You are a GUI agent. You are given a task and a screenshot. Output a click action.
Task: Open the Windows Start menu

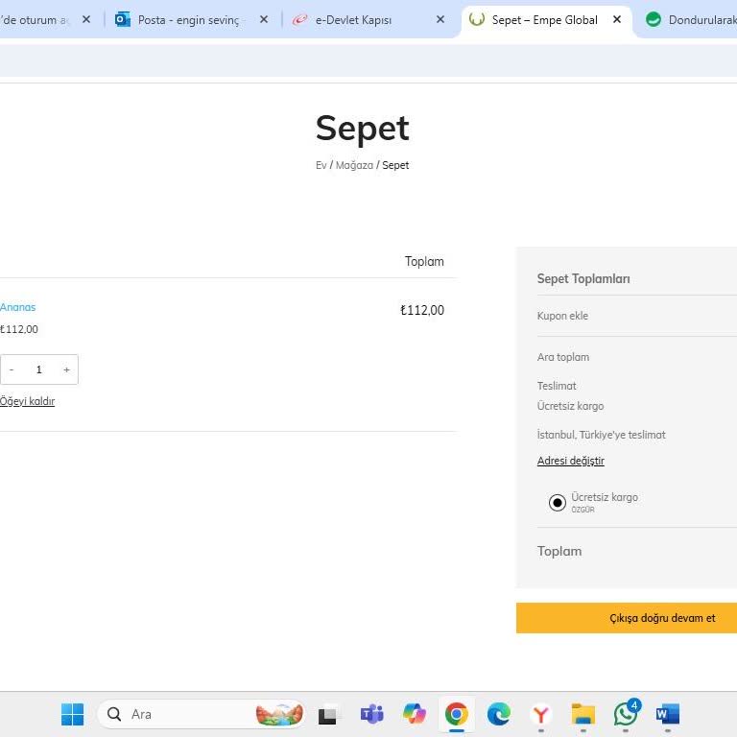72,714
